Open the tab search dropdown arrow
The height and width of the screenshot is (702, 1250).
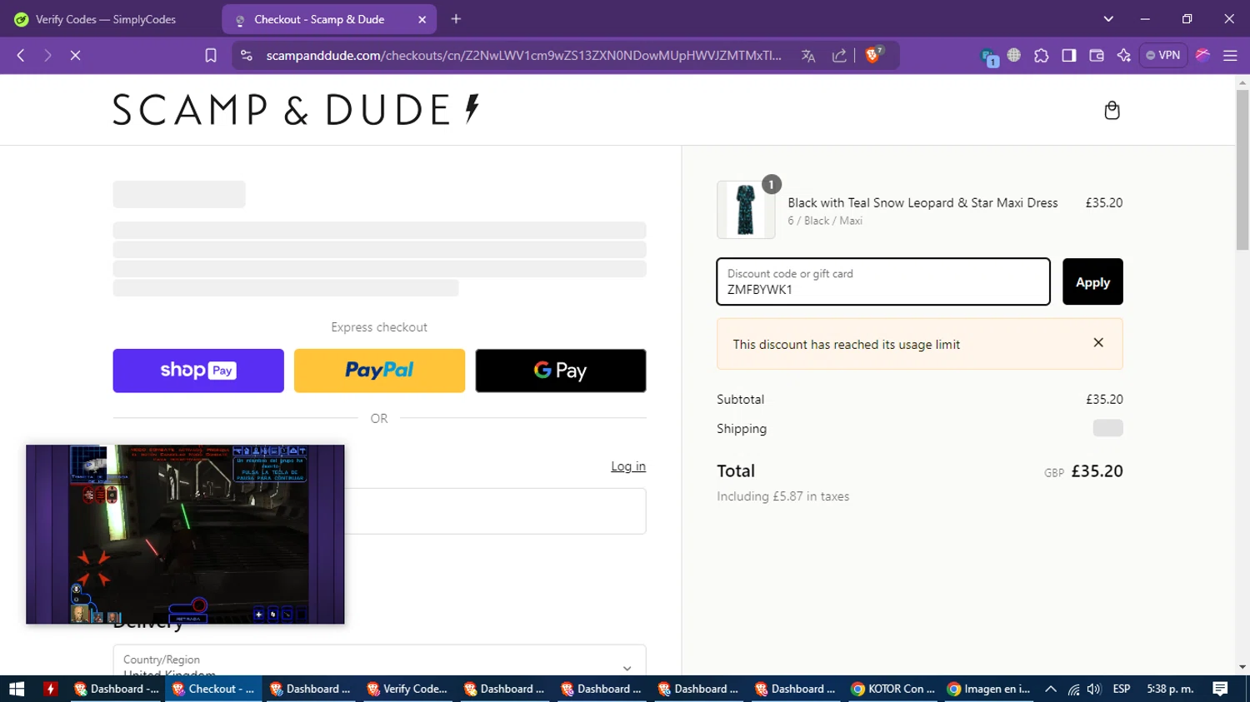1108,19
